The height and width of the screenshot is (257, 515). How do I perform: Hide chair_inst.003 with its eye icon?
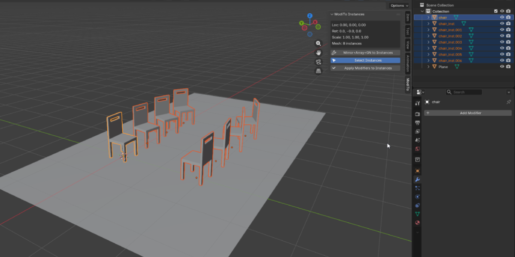click(x=502, y=42)
